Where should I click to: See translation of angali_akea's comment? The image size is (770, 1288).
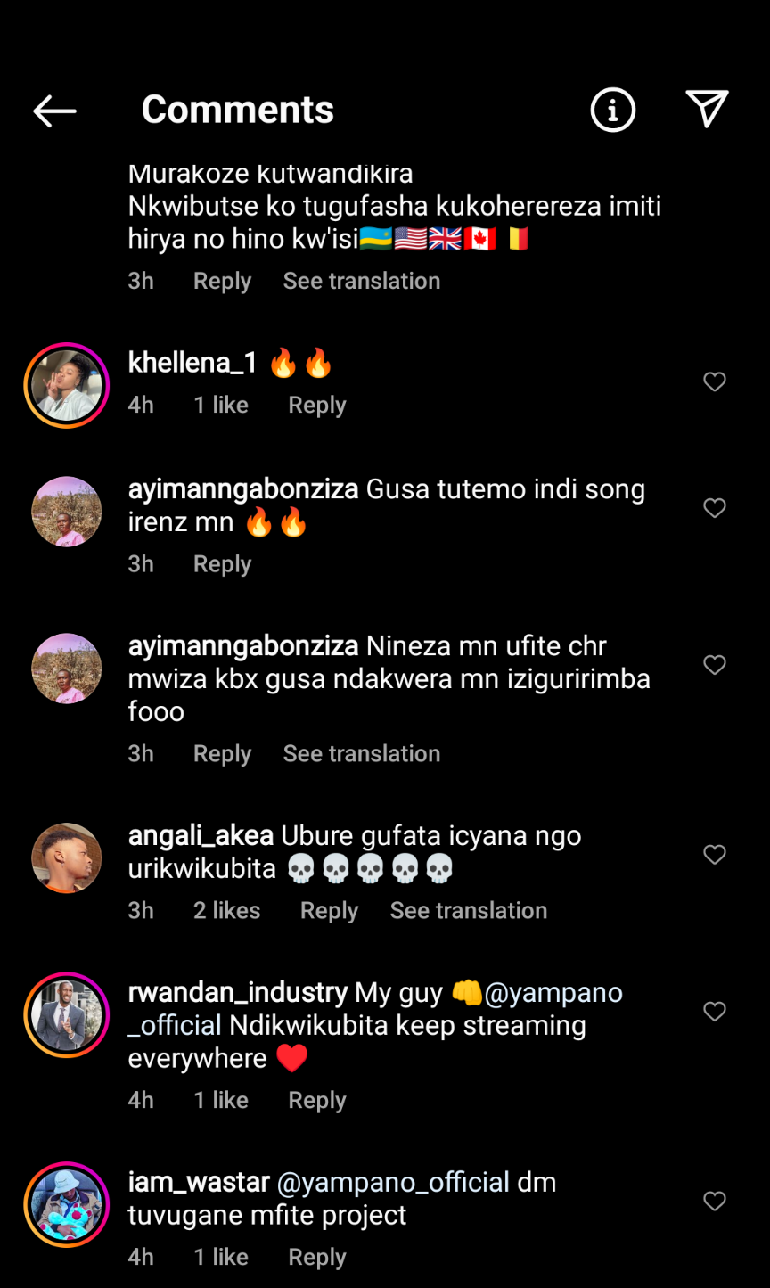point(468,910)
